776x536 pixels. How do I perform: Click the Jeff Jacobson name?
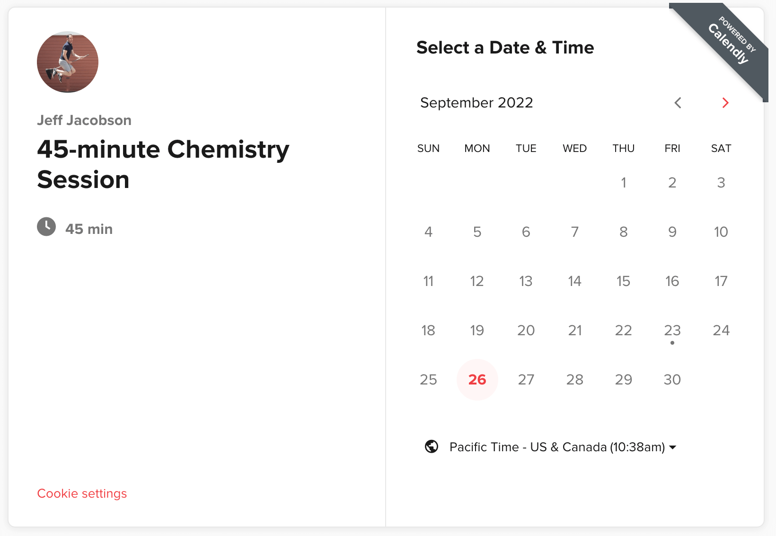click(x=84, y=120)
